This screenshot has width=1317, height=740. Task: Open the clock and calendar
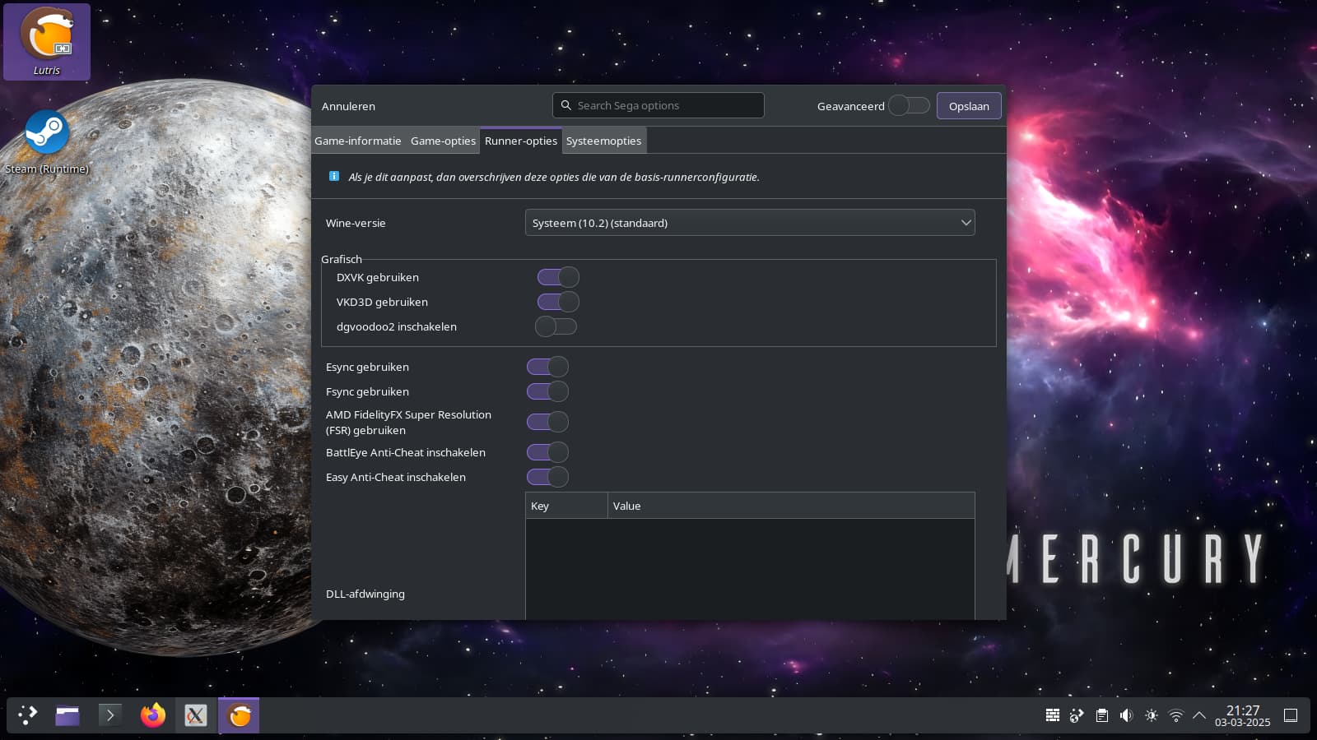point(1243,715)
